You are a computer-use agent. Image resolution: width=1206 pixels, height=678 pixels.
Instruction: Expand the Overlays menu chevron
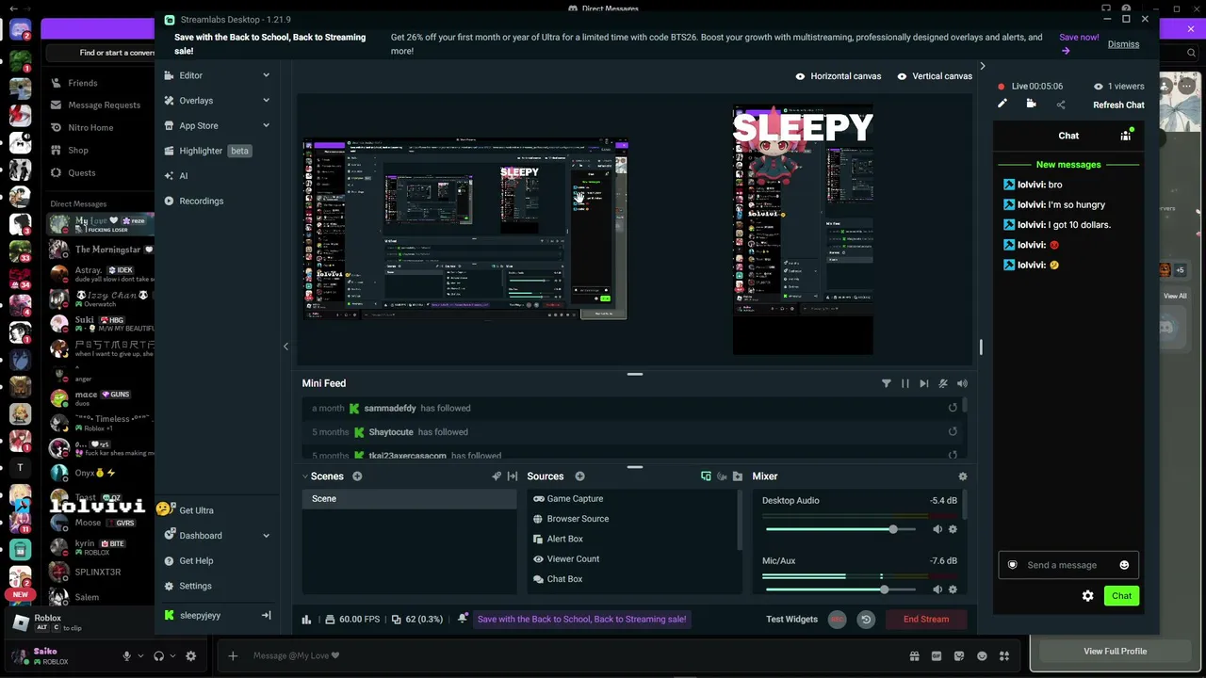266,101
